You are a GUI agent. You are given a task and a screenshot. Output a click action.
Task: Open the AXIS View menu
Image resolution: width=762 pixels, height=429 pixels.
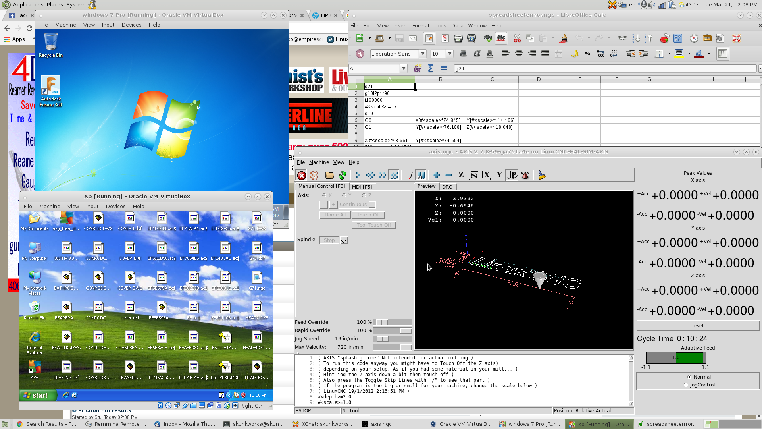click(339, 162)
